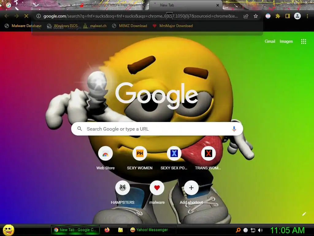Viewport: 314px width, 236px height.
Task: Open the Chrome profile avatar
Action: point(297,16)
